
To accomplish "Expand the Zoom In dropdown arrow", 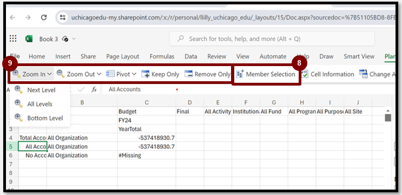I will 50,74.
